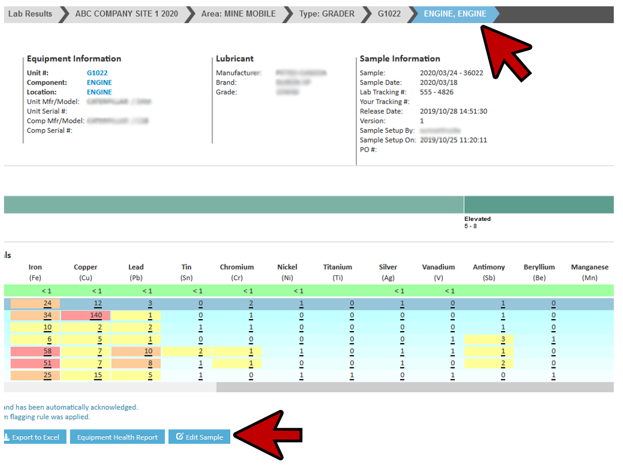Click the horizontal scrollbar under the table
Screen dimensions: 623x472
pyautogui.click(x=415, y=387)
